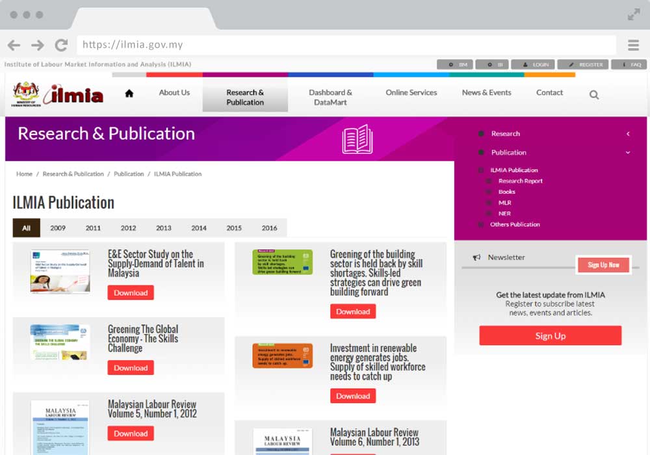Switch language with the BI button
The image size is (650, 455).
tap(491, 64)
